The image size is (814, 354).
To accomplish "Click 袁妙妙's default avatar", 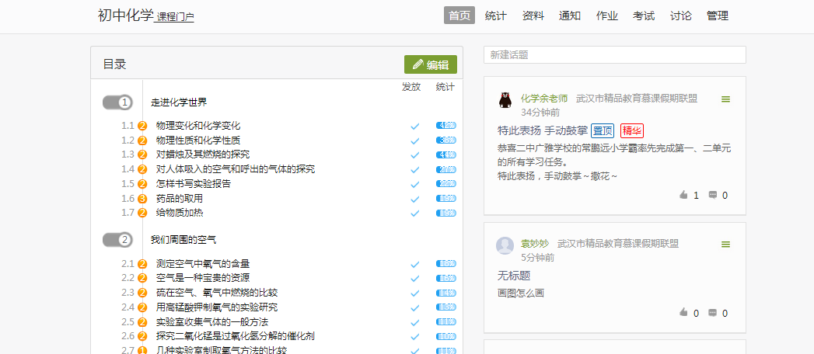I will (x=505, y=245).
